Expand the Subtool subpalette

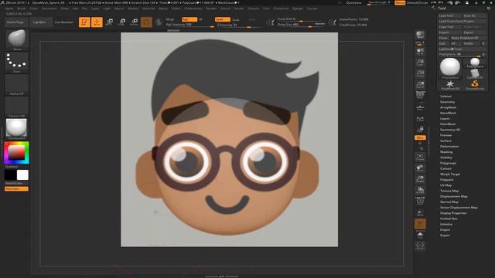point(445,96)
